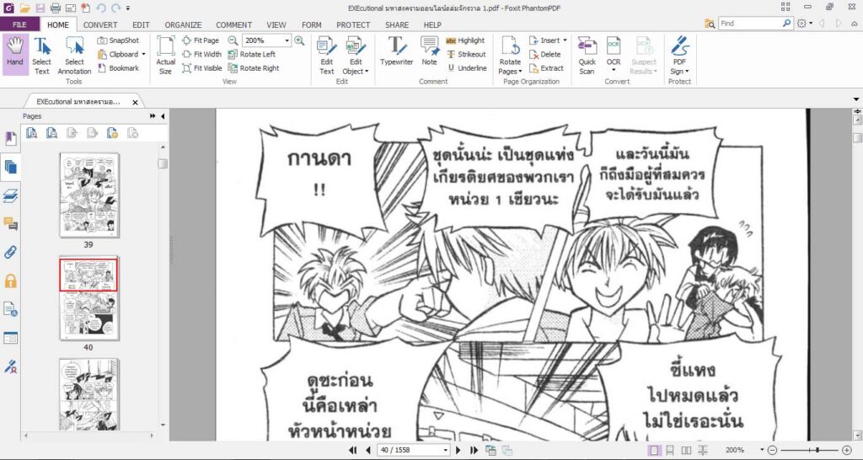Set view to Actual Size
Image resolution: width=863 pixels, height=460 pixels.
(166, 56)
